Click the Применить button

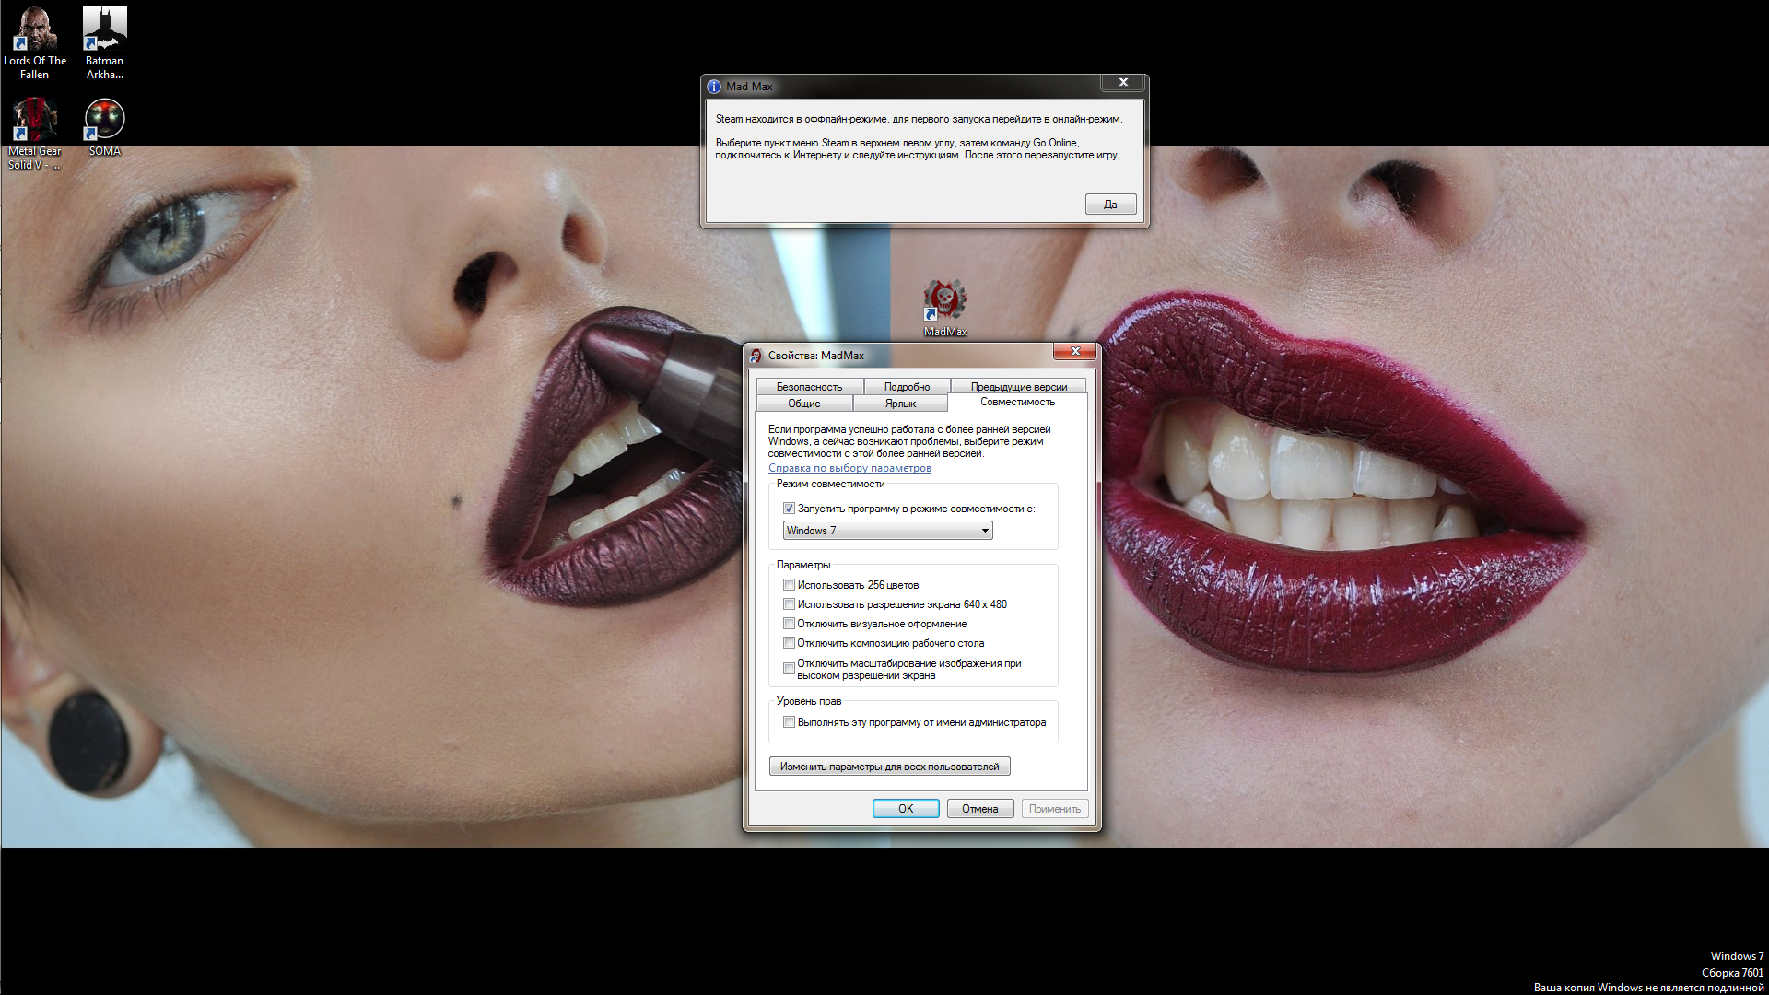[x=1055, y=809]
